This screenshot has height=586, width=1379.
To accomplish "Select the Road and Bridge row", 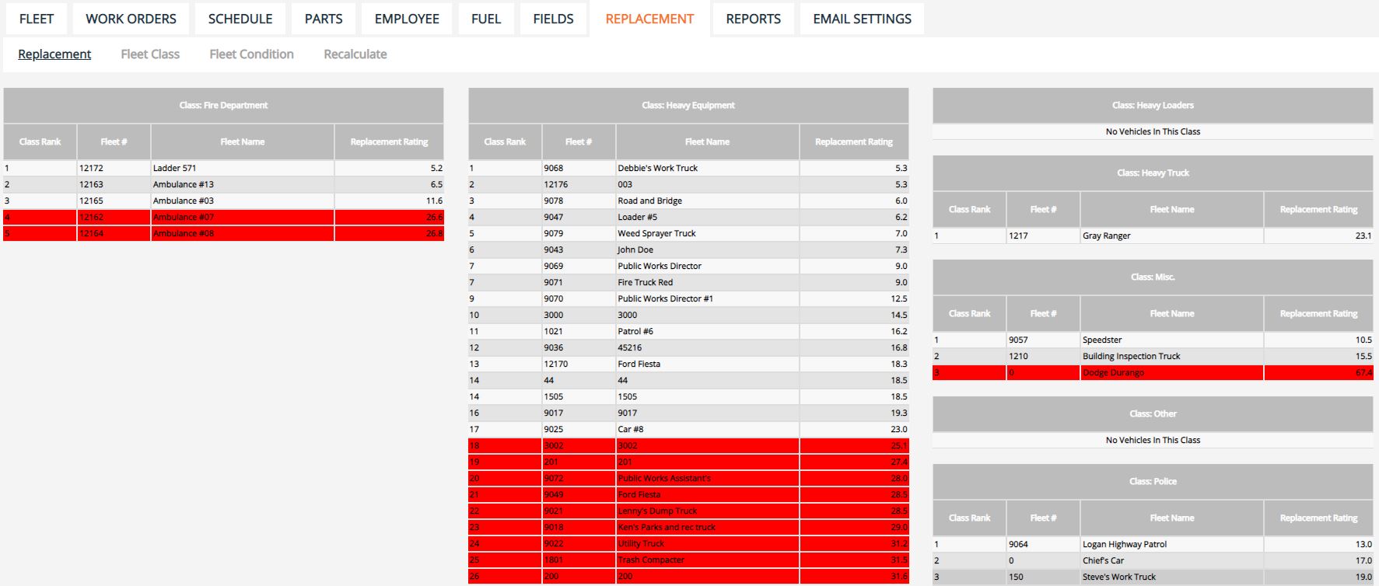I will (688, 201).
